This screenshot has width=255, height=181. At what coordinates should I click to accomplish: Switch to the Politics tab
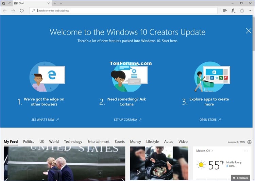pos(29,142)
